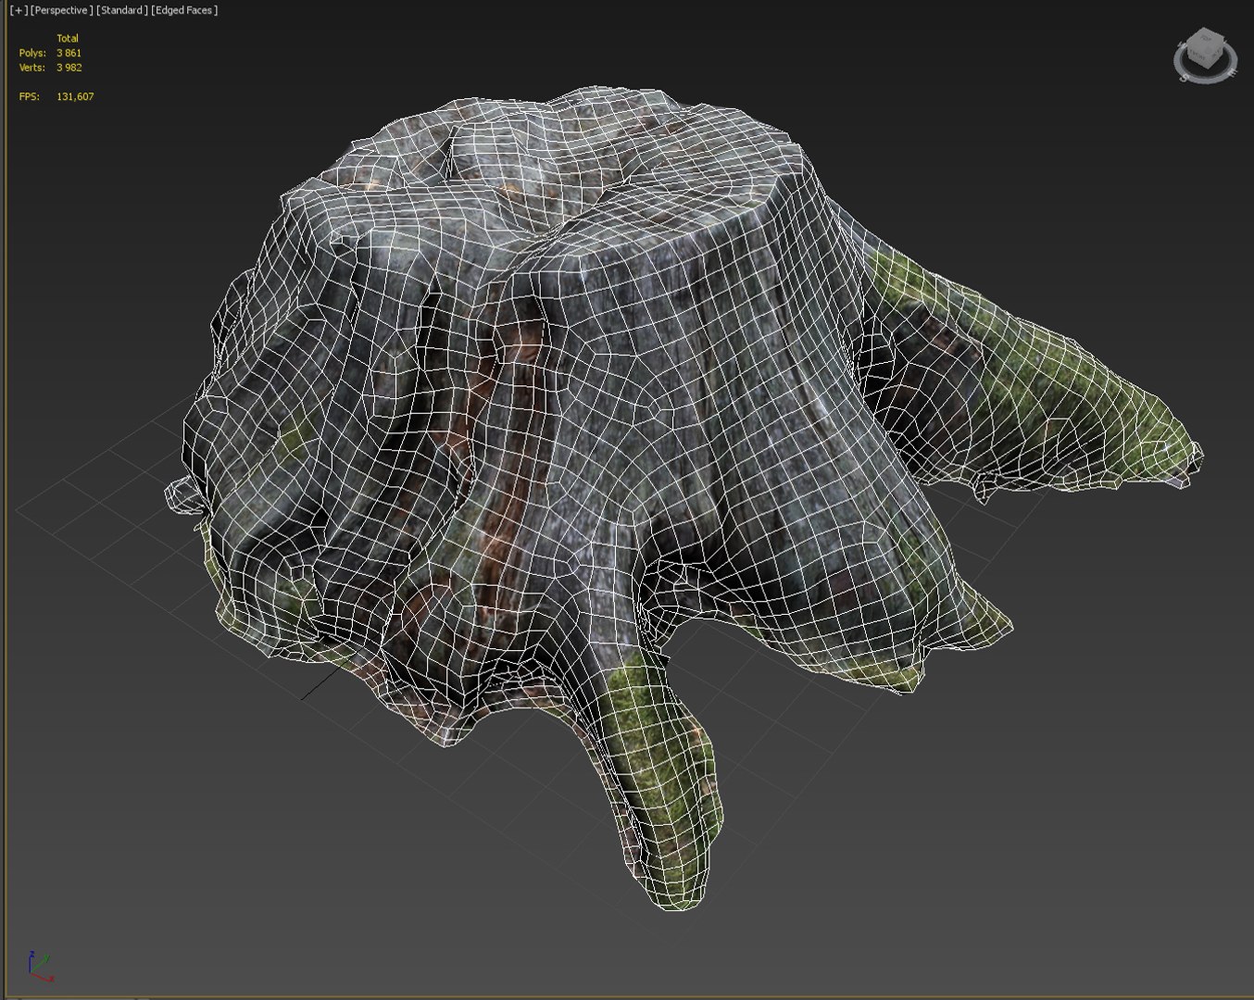Click the 'Verts:' statistics label
This screenshot has width=1254, height=1000.
pos(32,68)
